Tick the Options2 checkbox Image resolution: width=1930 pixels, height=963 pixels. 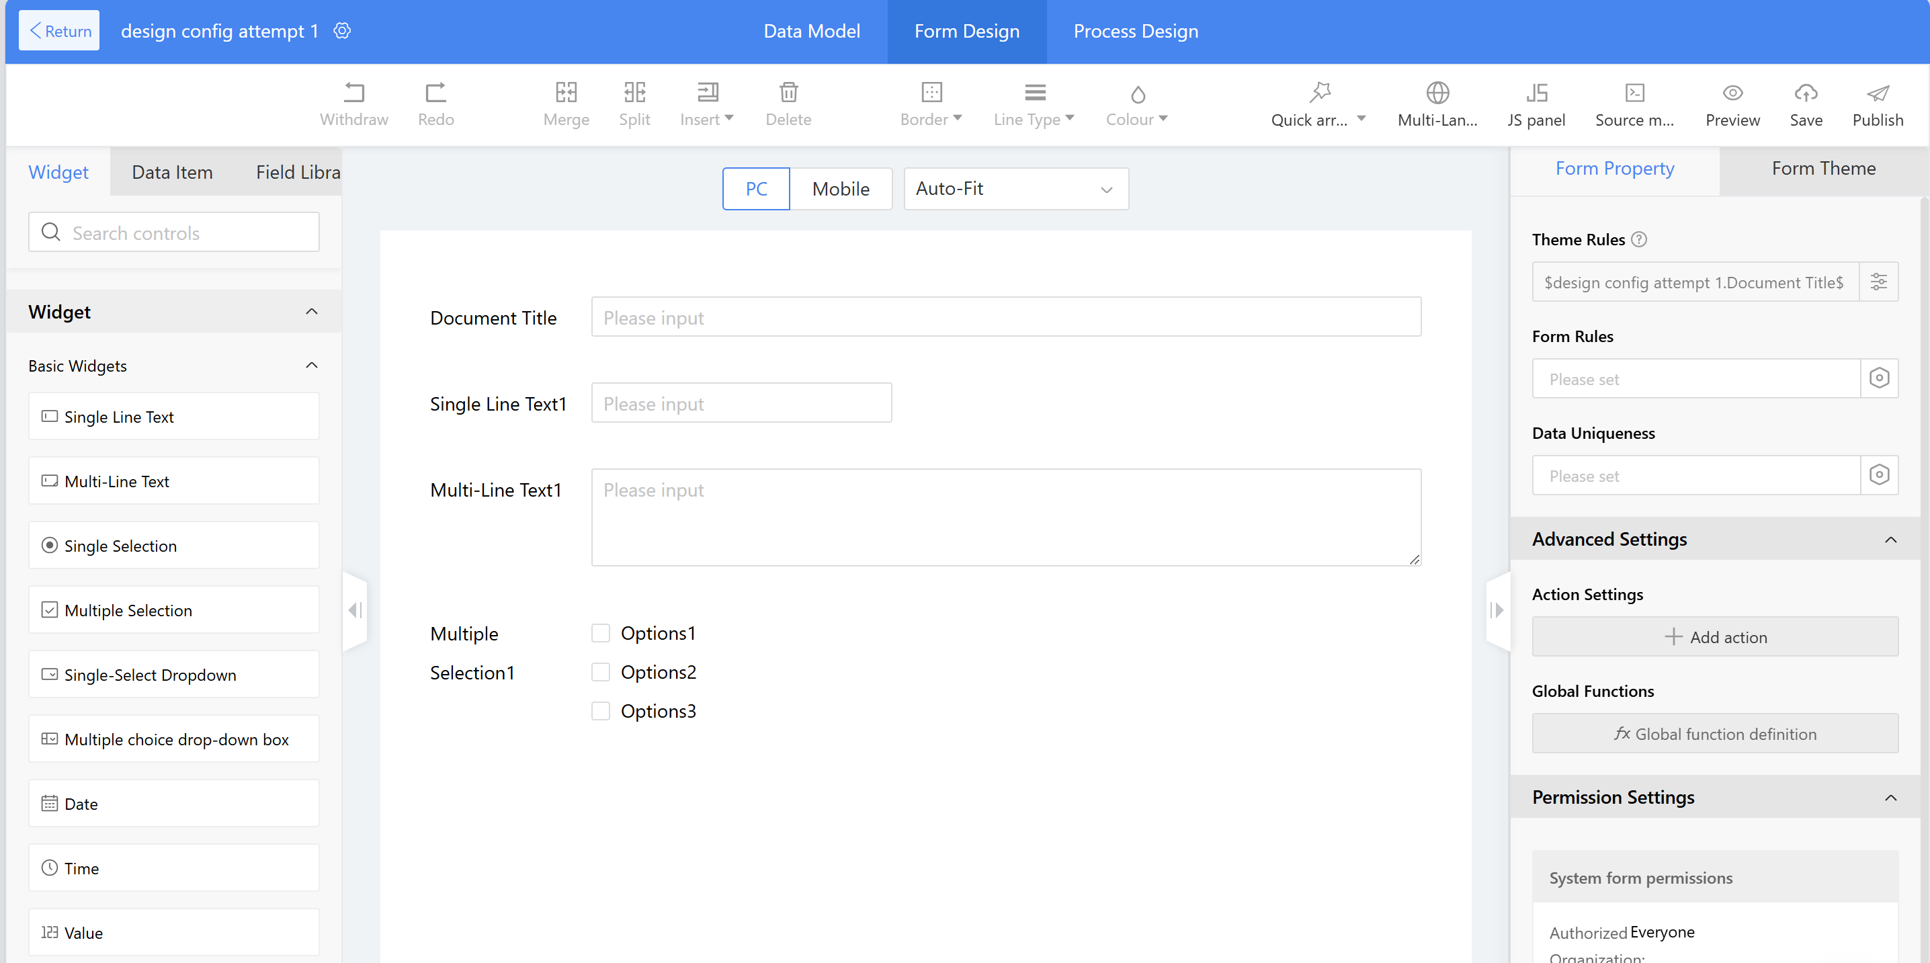[x=600, y=672]
